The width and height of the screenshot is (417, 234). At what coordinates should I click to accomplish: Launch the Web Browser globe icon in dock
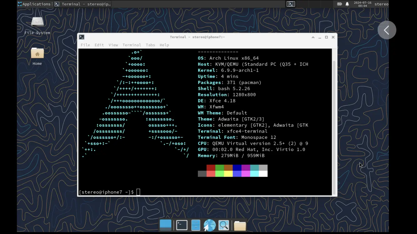pyautogui.click(x=210, y=225)
